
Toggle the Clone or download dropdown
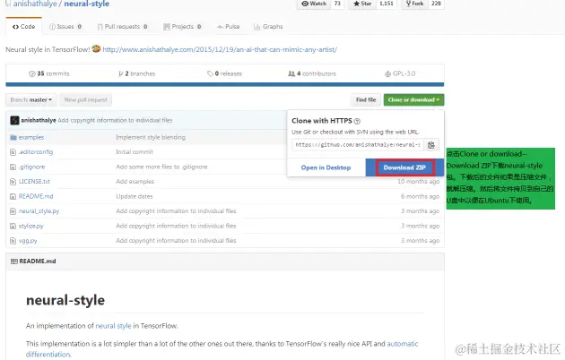pos(413,100)
